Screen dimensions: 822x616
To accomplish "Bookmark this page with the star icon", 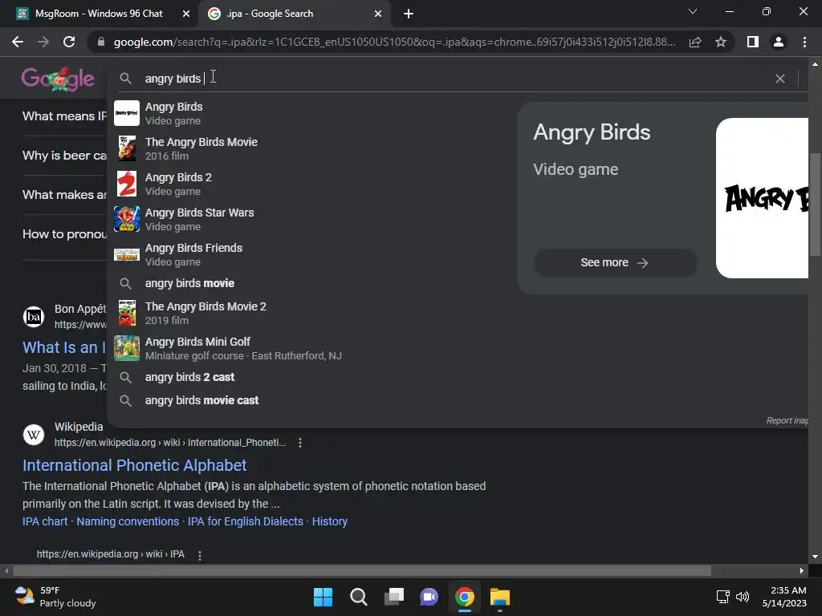I will tap(721, 42).
